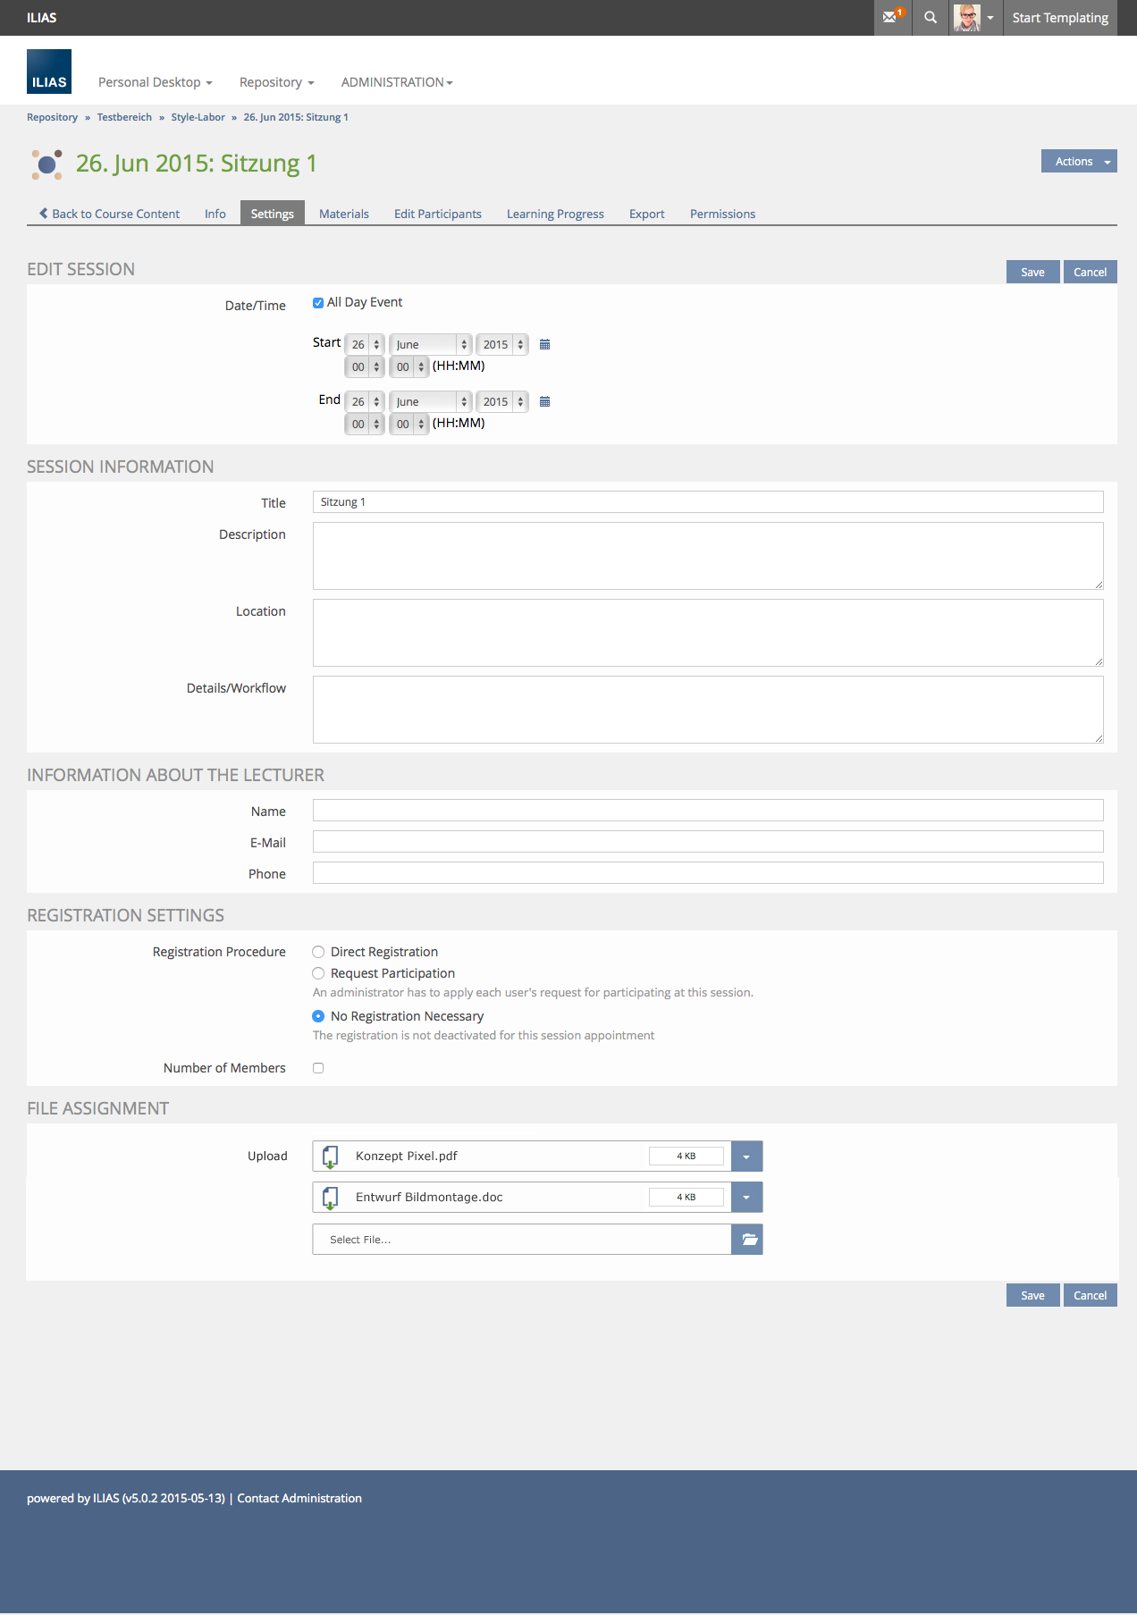This screenshot has width=1137, height=1615.
Task: Click the folder browse icon for Select File
Action: 747,1240
